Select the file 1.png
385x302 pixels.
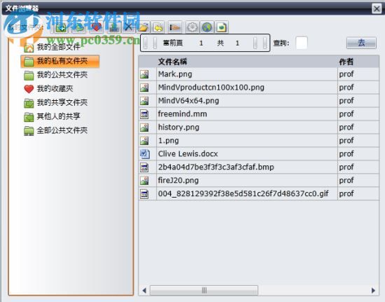169,141
